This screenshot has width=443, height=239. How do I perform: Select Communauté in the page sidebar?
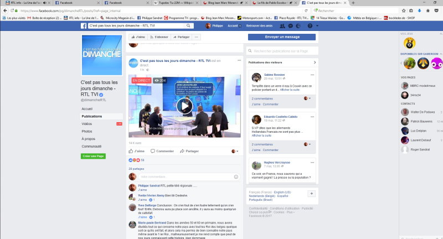pos(91,147)
